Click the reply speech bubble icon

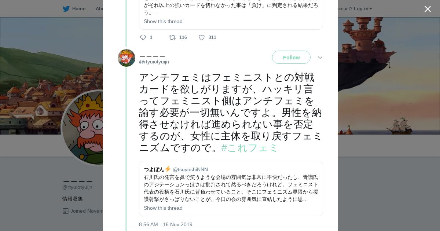143,37
